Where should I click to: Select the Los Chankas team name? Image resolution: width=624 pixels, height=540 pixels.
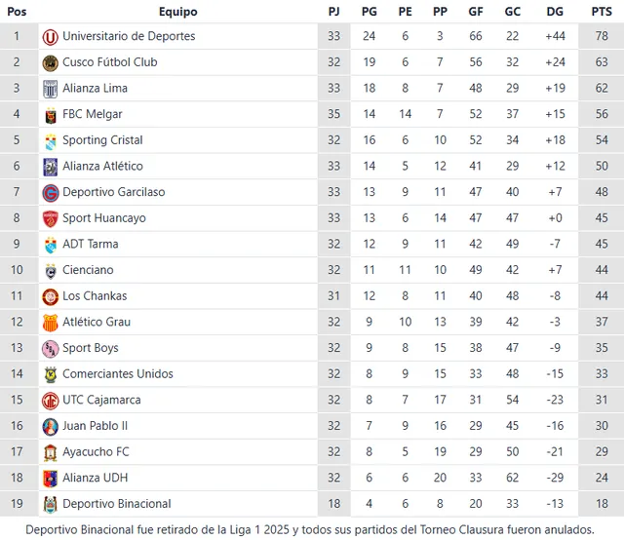95,296
